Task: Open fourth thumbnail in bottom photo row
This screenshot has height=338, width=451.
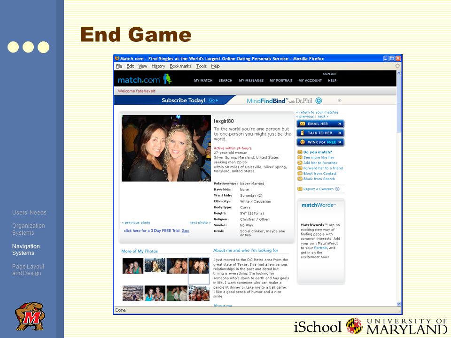Action: pyautogui.click(x=199, y=293)
